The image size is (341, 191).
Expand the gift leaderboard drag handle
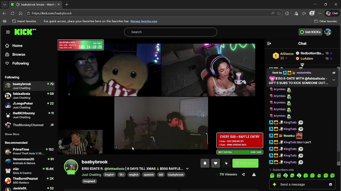302,65
